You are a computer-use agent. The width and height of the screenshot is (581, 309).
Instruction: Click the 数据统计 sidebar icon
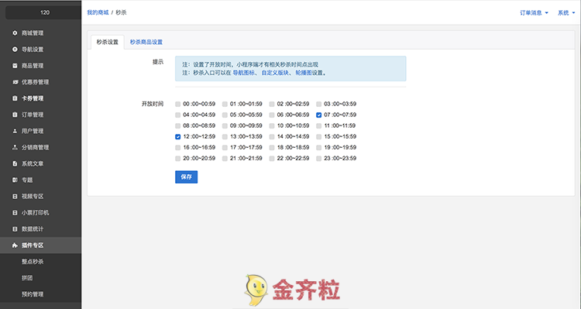click(x=15, y=229)
